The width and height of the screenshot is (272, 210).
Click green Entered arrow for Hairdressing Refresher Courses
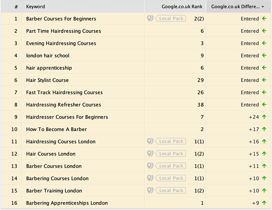(264, 105)
